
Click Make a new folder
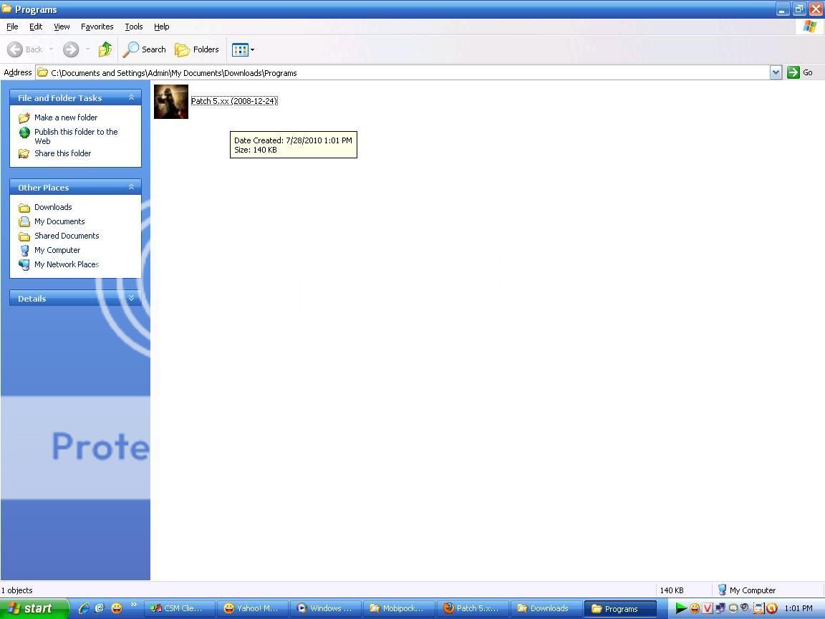point(66,117)
